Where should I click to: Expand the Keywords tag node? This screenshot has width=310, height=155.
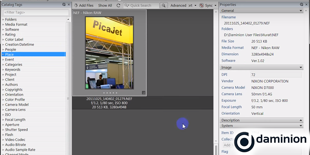click(x=3, y=70)
